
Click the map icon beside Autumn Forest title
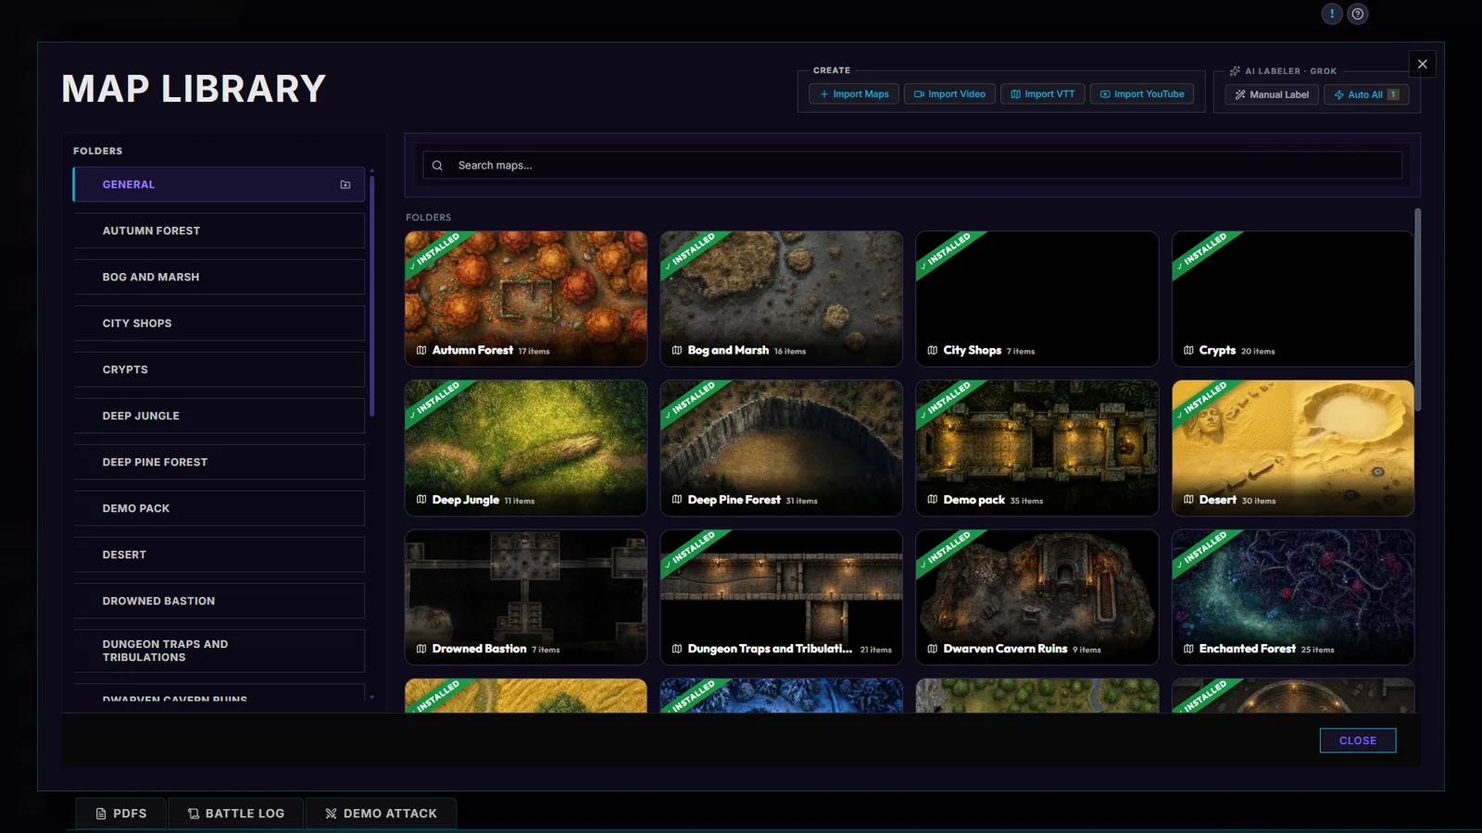coord(421,350)
